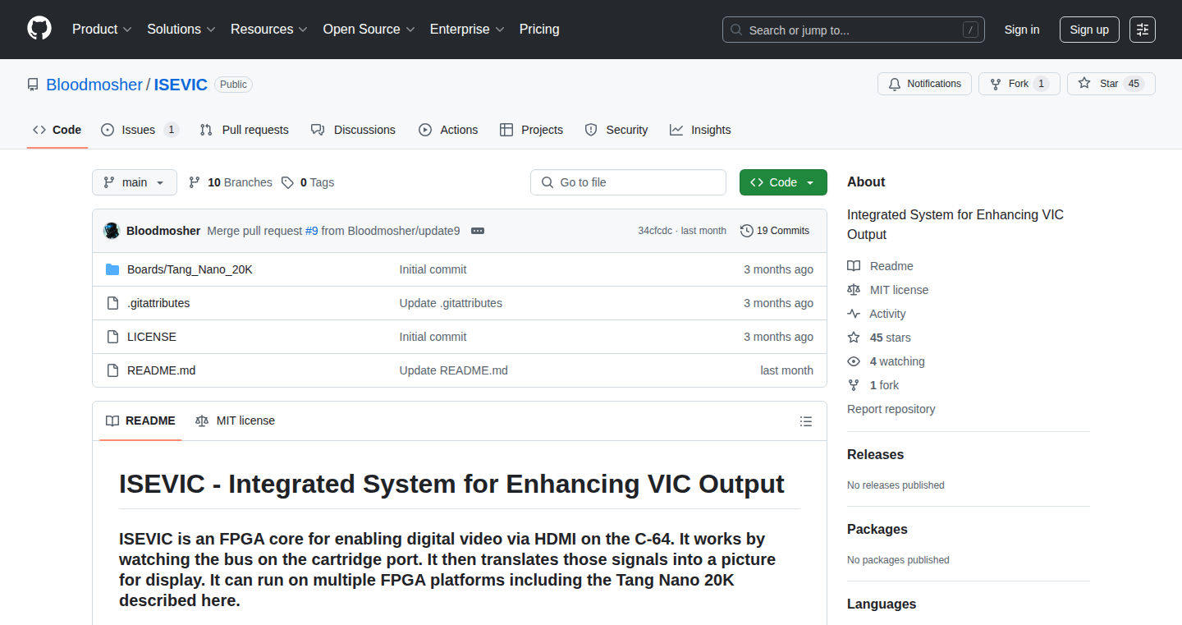1182x625 pixels.
Task: Star the ISEVIC repository
Action: tap(1111, 84)
